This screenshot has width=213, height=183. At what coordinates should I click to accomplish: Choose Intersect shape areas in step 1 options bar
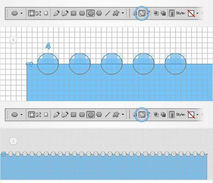coord(156,13)
